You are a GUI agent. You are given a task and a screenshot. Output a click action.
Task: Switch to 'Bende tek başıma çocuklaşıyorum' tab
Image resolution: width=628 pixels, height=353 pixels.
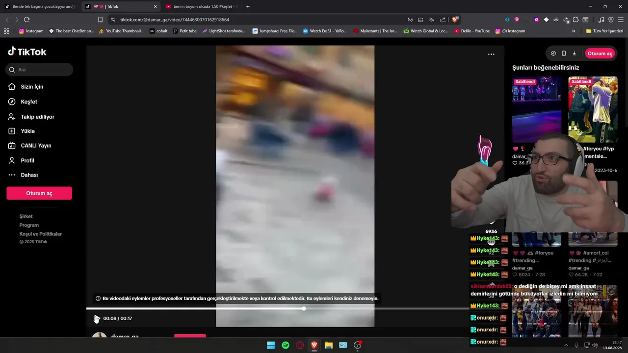coord(39,6)
